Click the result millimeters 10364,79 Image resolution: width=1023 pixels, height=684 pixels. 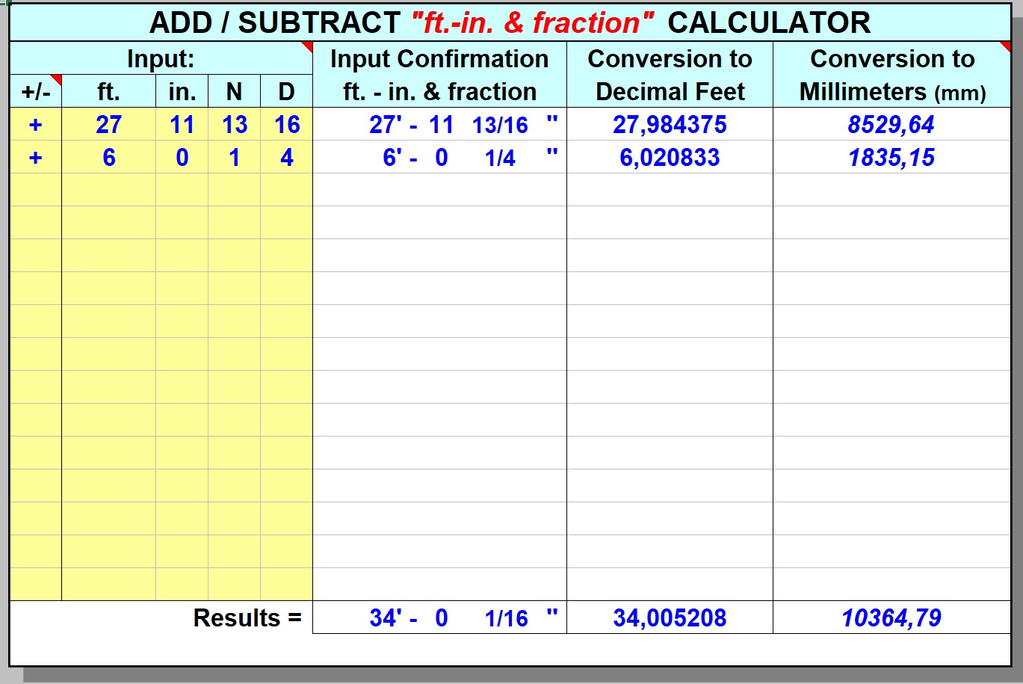pyautogui.click(x=891, y=618)
